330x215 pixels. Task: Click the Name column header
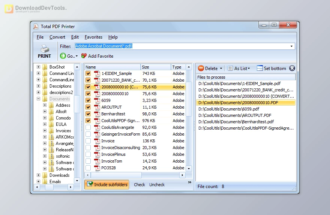112,67
